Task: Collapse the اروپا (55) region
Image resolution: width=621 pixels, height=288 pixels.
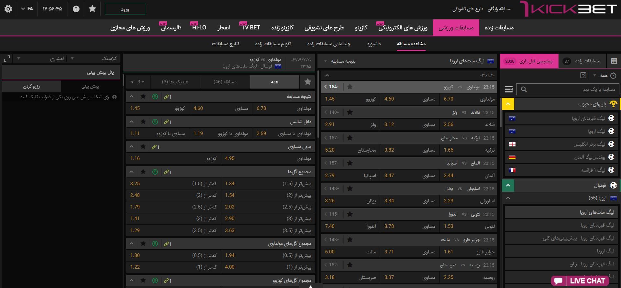Action: [x=508, y=198]
